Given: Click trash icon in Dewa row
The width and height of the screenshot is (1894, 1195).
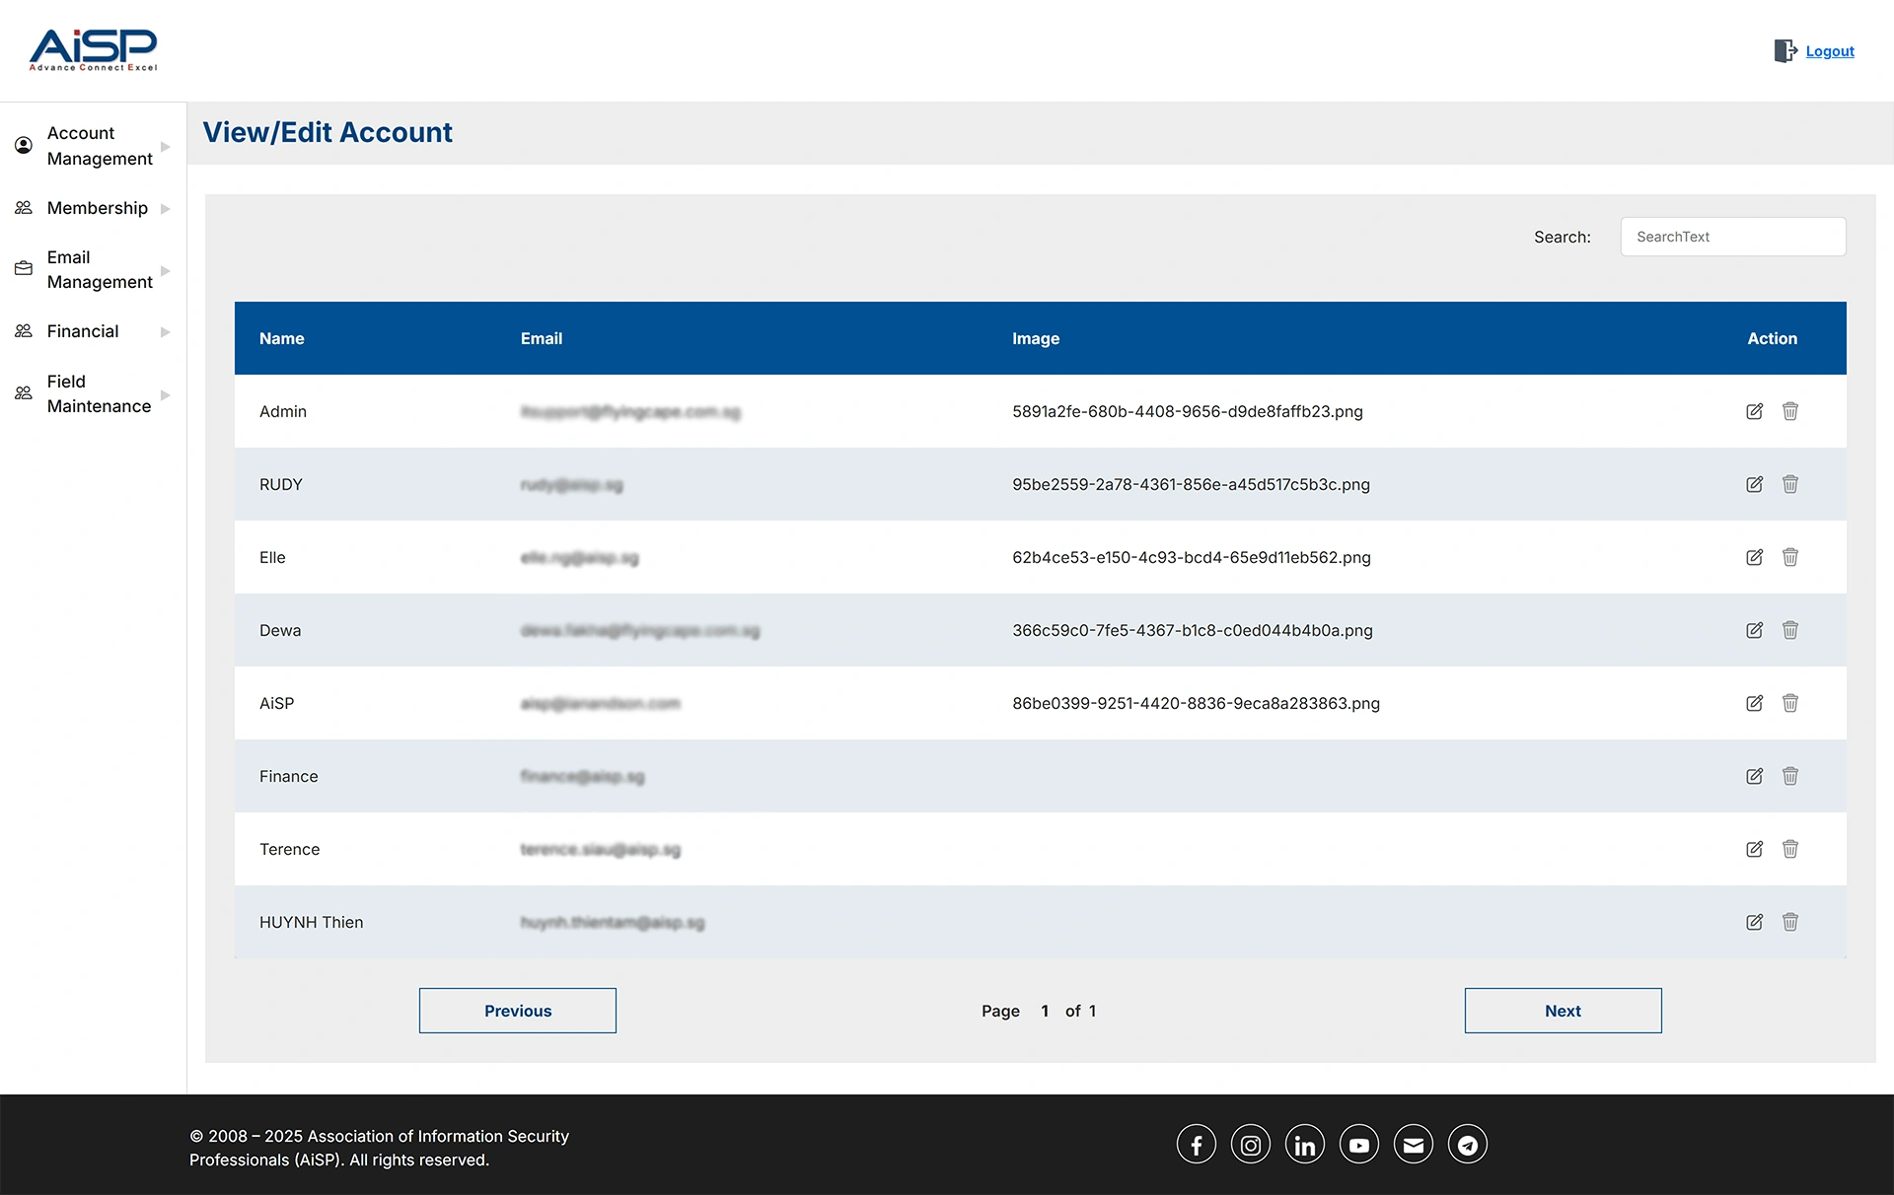Looking at the screenshot, I should [x=1790, y=630].
